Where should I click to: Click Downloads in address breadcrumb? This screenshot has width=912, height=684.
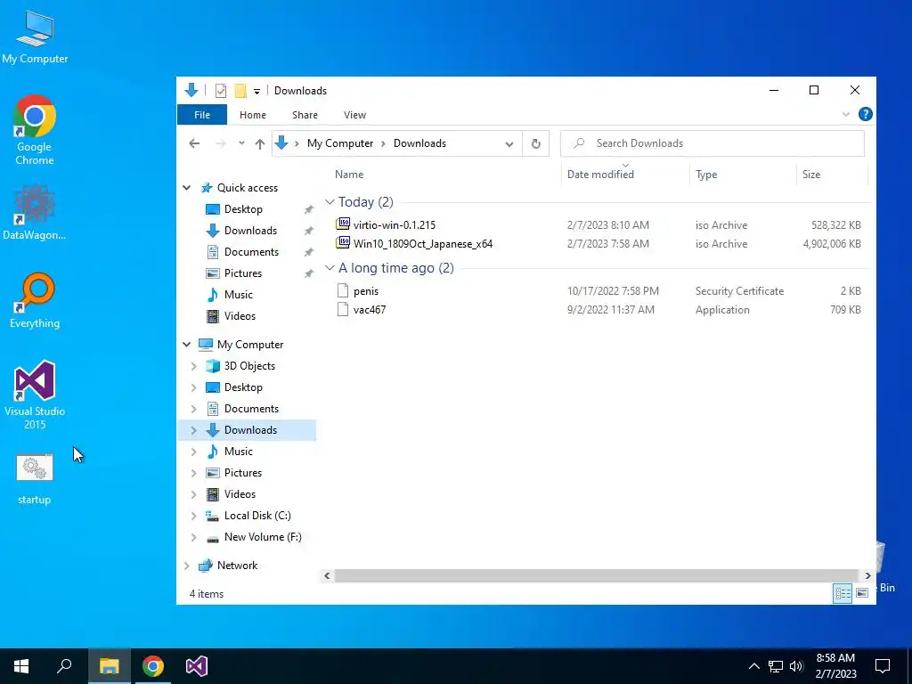click(x=420, y=143)
